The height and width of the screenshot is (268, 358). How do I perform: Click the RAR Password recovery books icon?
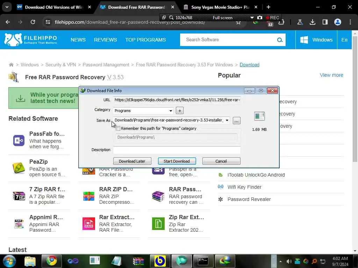tap(158, 196)
